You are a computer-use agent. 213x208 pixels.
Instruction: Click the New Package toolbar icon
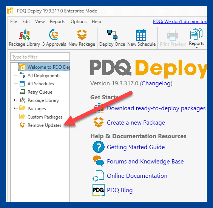[82, 35]
